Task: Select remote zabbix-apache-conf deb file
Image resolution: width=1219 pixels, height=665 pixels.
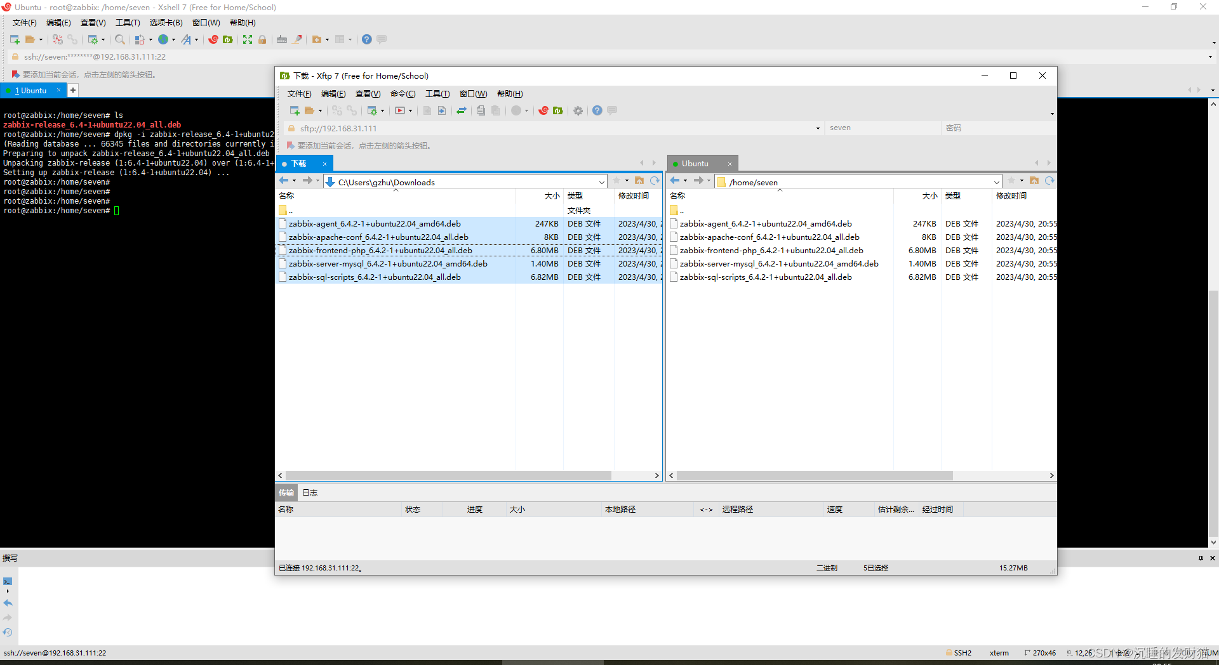Action: pos(769,237)
